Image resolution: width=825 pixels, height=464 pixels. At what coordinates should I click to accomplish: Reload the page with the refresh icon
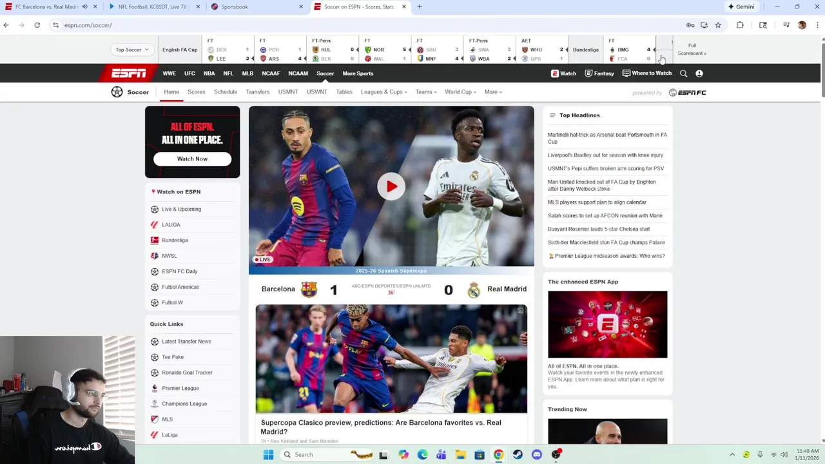(37, 25)
